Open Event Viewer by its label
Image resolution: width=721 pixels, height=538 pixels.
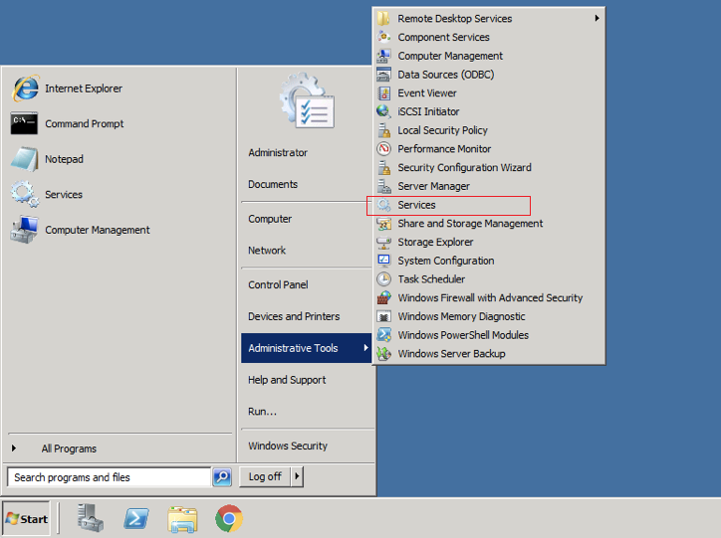[426, 93]
